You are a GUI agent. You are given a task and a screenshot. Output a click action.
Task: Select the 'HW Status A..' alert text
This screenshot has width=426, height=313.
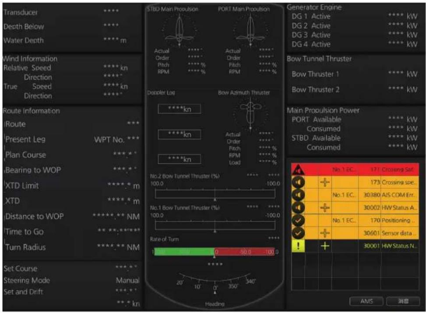[398, 207]
